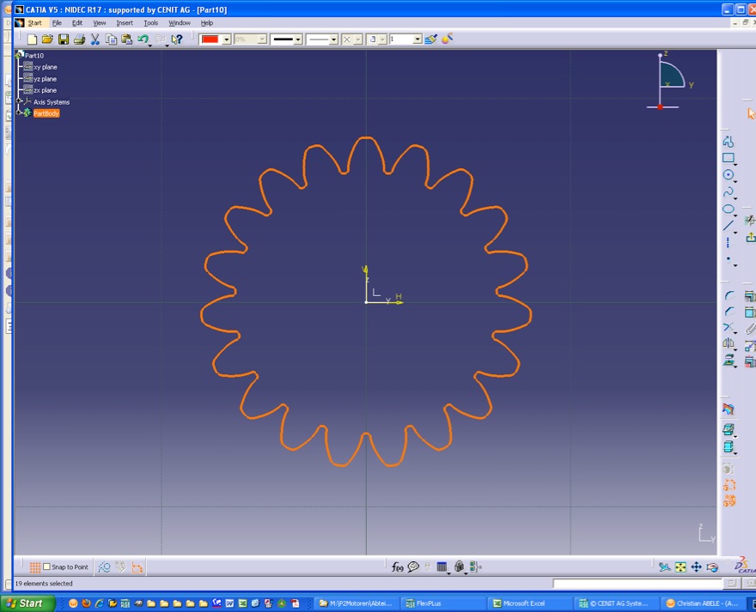Open the transparency percentage dropdown
This screenshot has height=612, width=756.
[x=262, y=39]
